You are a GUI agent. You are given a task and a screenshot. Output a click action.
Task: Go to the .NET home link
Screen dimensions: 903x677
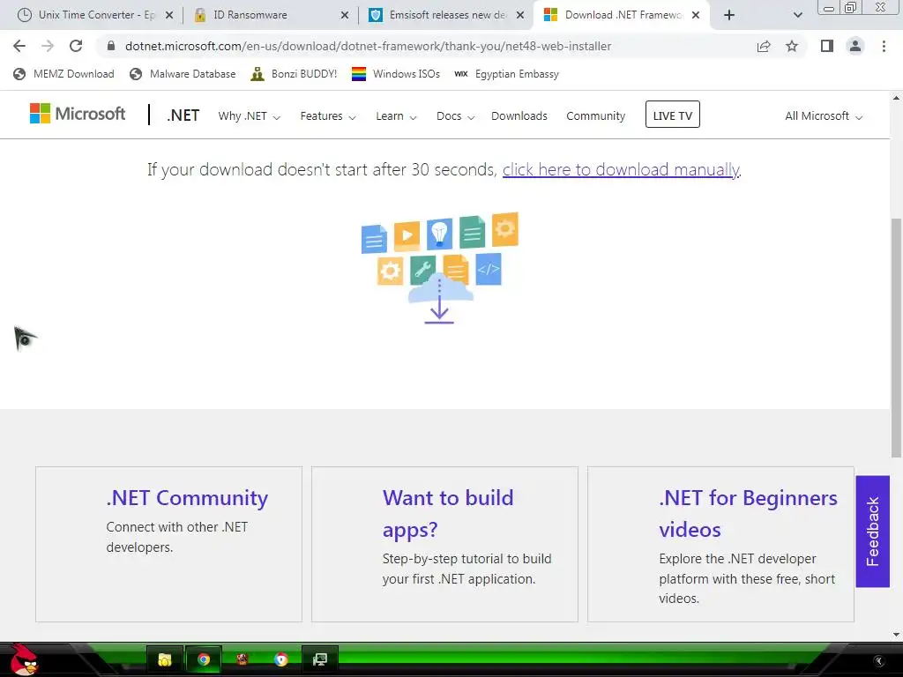click(183, 115)
